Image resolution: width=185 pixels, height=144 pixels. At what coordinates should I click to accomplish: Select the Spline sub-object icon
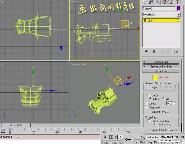(166, 77)
